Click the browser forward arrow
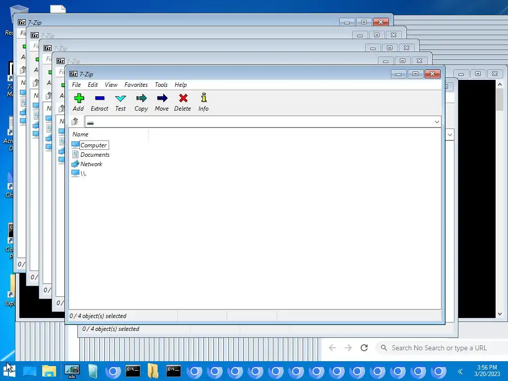The width and height of the screenshot is (508, 381). 348,348
